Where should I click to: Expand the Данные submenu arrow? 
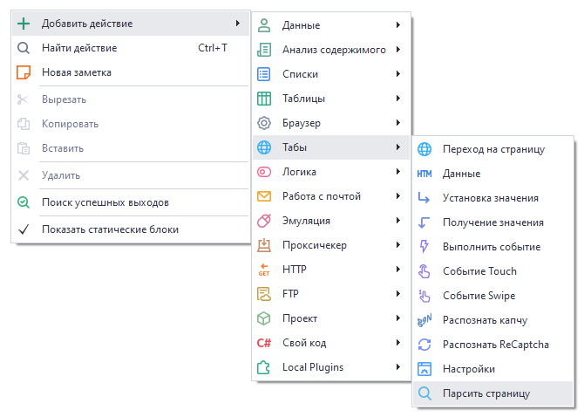pos(398,25)
